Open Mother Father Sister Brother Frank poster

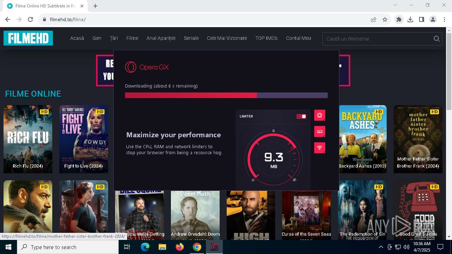(x=418, y=139)
